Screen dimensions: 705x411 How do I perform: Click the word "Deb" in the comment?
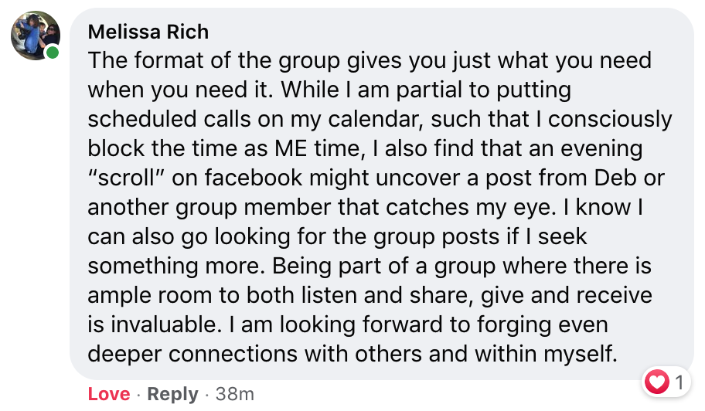pyautogui.click(x=615, y=177)
